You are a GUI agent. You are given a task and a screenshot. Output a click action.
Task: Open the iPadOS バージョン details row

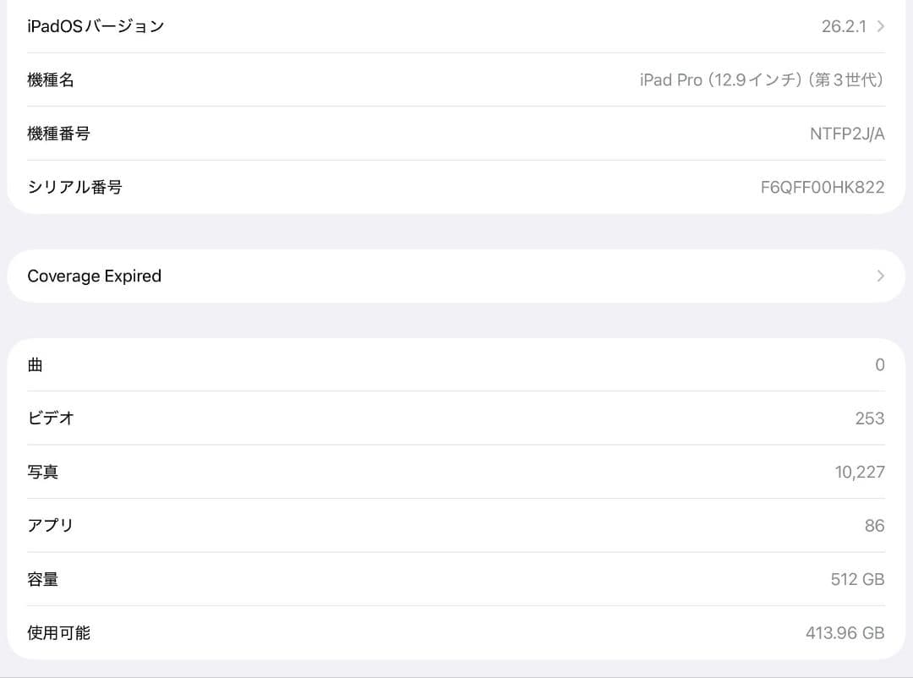click(456, 26)
